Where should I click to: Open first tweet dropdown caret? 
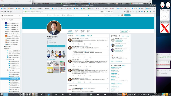pyautogui.click(x=108, y=39)
